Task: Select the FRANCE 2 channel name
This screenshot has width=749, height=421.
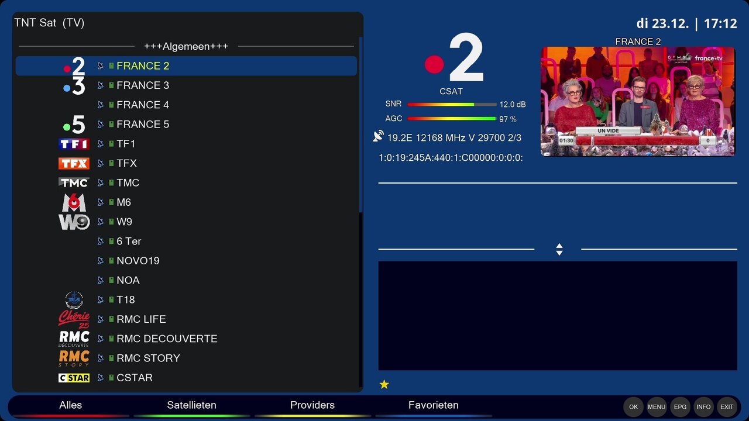Action: point(143,66)
